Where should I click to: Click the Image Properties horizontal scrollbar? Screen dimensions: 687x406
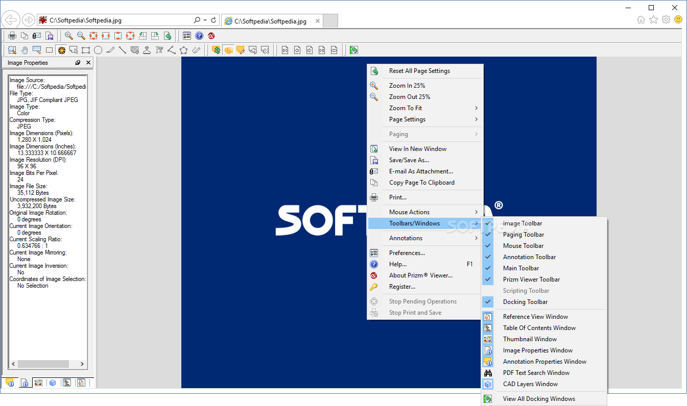[48, 365]
